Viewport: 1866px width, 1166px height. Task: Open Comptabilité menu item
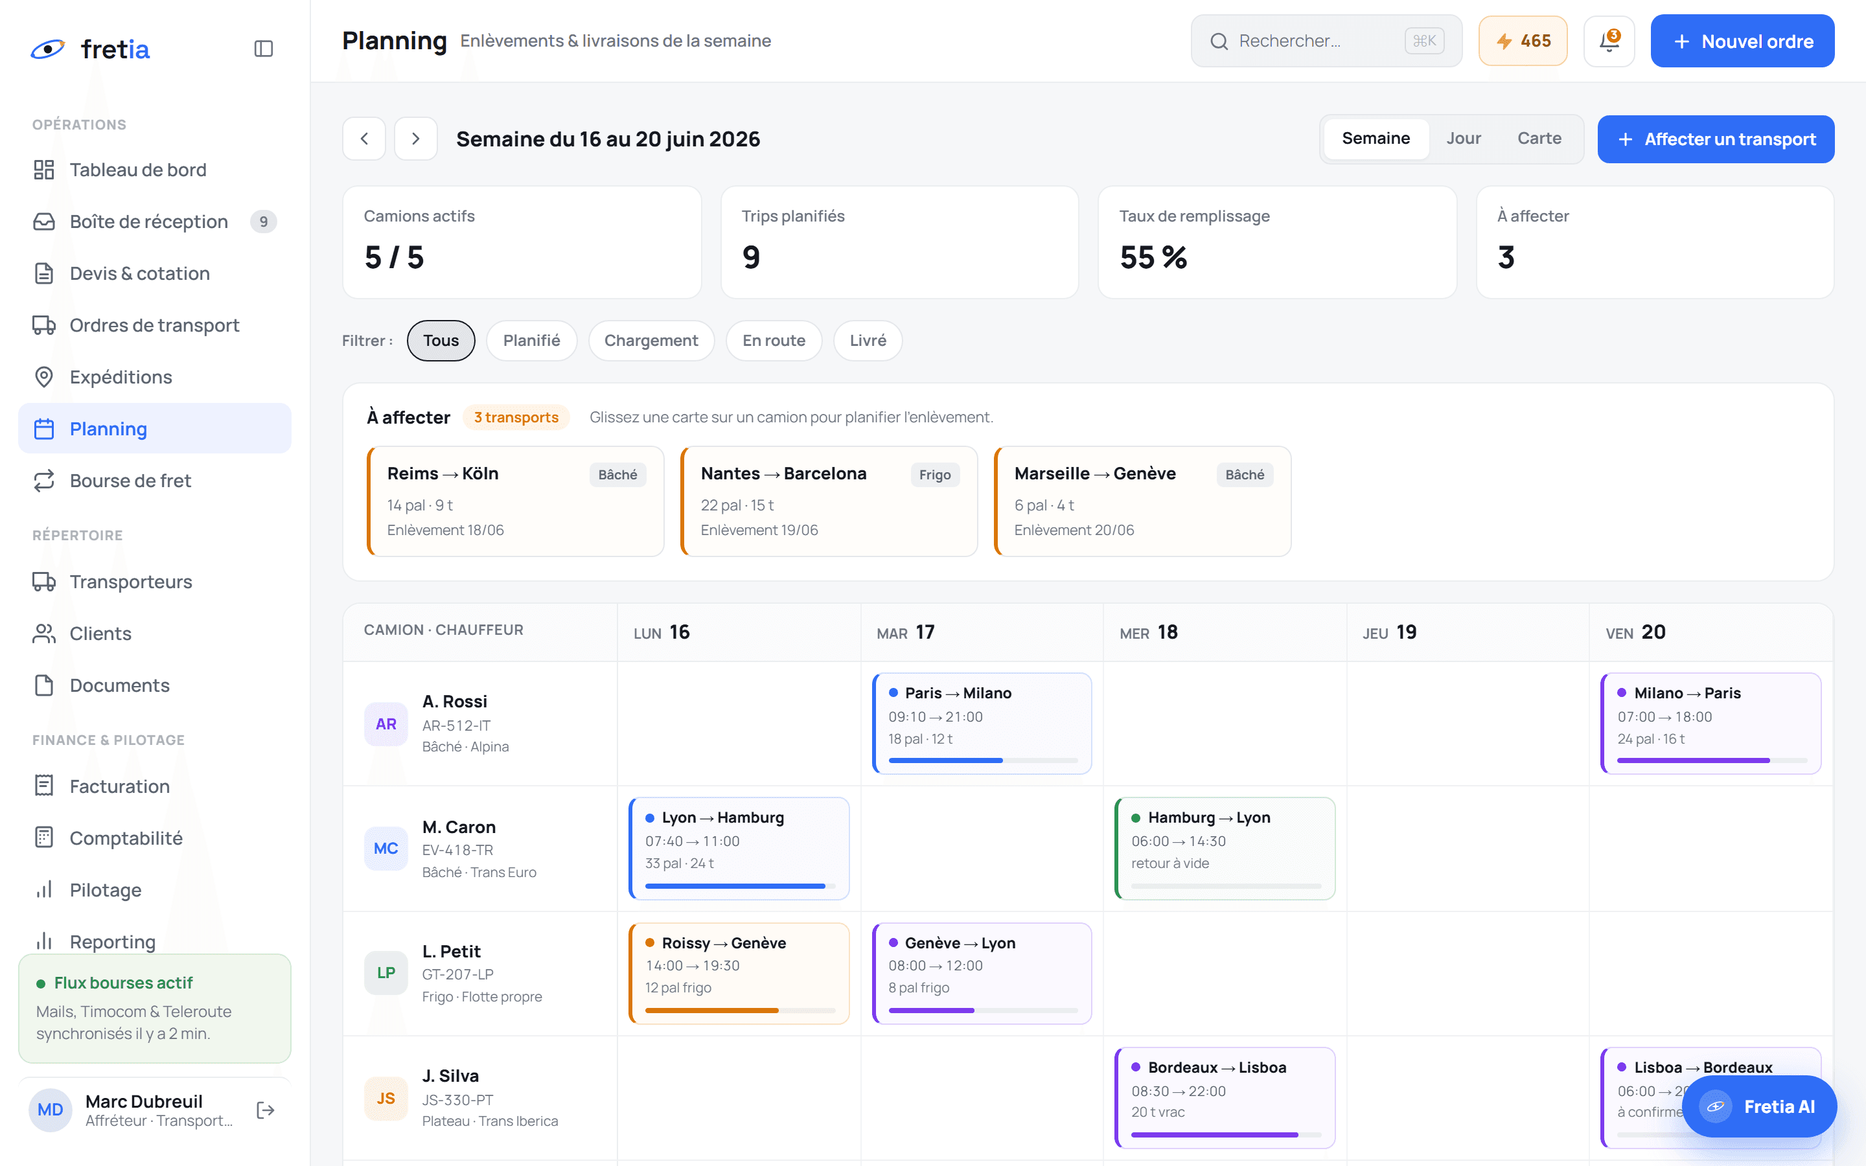coord(155,838)
